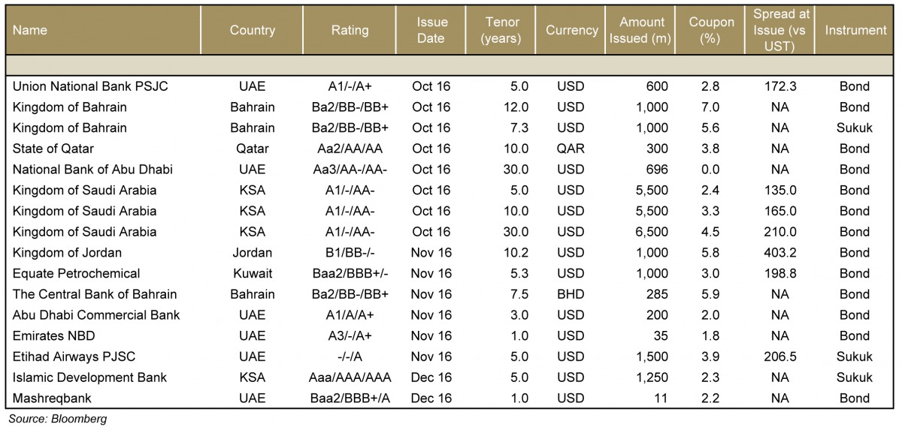
Task: Select the Issue Date column header
Action: 431,30
